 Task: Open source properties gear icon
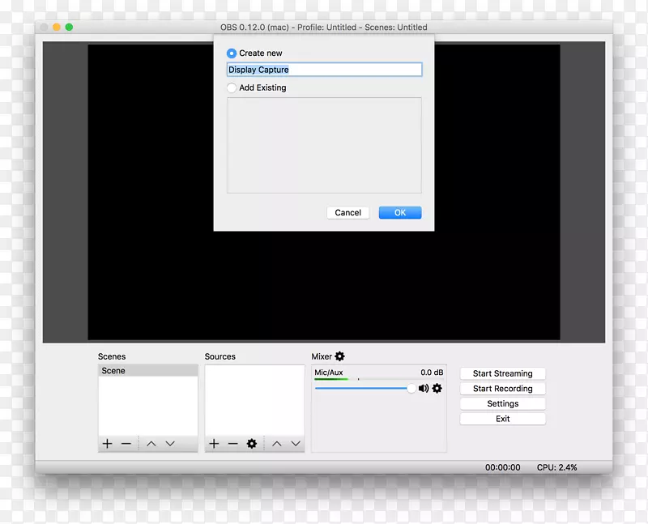(252, 444)
